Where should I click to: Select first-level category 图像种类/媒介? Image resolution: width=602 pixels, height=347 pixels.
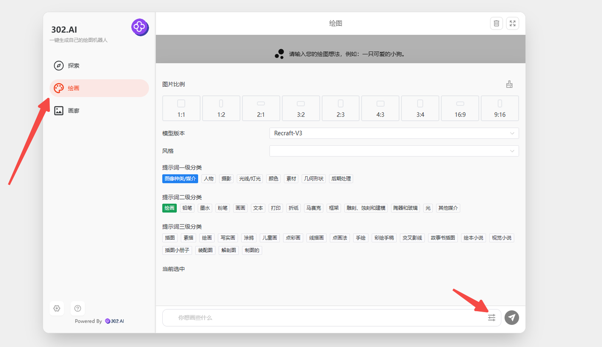pos(180,179)
